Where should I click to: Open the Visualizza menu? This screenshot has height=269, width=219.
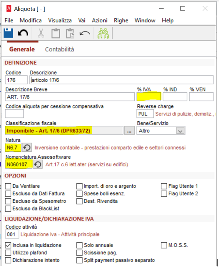(x=60, y=21)
